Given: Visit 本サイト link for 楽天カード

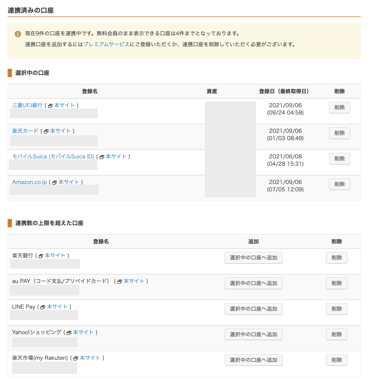Looking at the screenshot, I should coord(60,131).
